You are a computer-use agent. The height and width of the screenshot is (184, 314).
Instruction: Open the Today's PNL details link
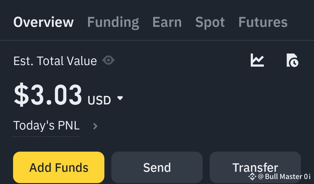click(x=46, y=125)
